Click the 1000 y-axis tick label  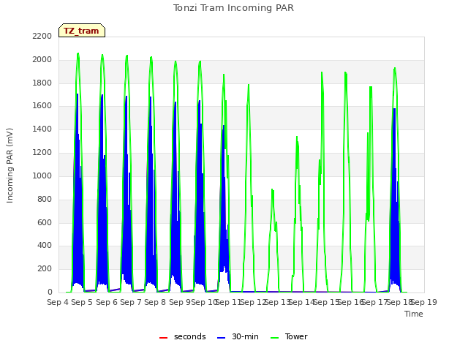click(x=42, y=175)
